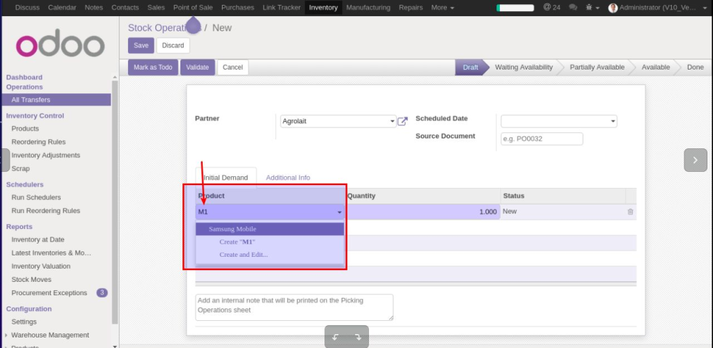The width and height of the screenshot is (713, 348).
Task: Expand the Partner Agrolait dropdown
Action: (x=393, y=122)
